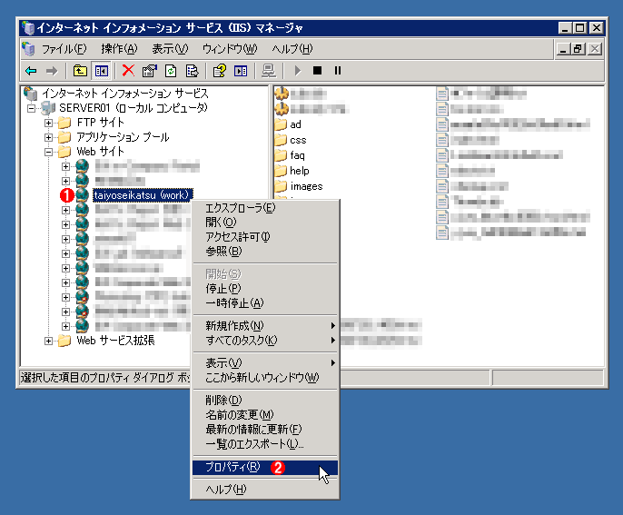
Task: Expand the FTP サイト folder
Action: (x=48, y=123)
